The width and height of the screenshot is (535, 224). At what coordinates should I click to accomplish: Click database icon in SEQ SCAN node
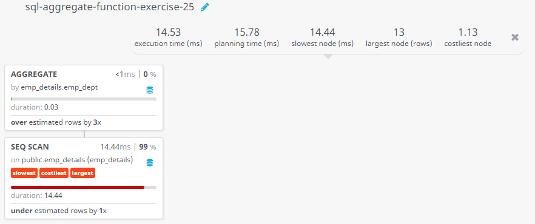(149, 163)
